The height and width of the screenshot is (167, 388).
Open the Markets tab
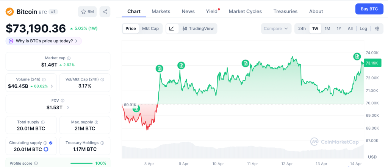(x=161, y=11)
